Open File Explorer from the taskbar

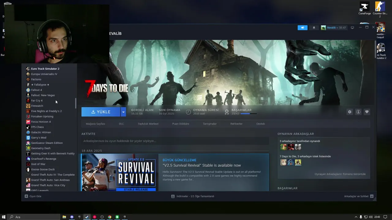click(x=64, y=217)
